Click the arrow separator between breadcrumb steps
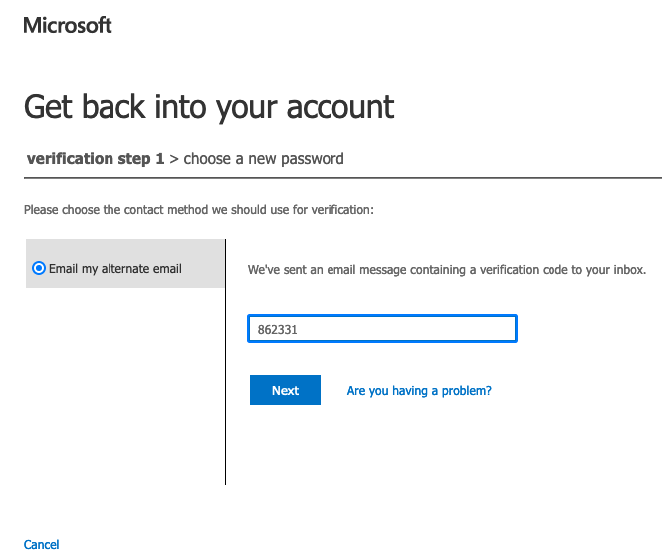 [x=174, y=158]
